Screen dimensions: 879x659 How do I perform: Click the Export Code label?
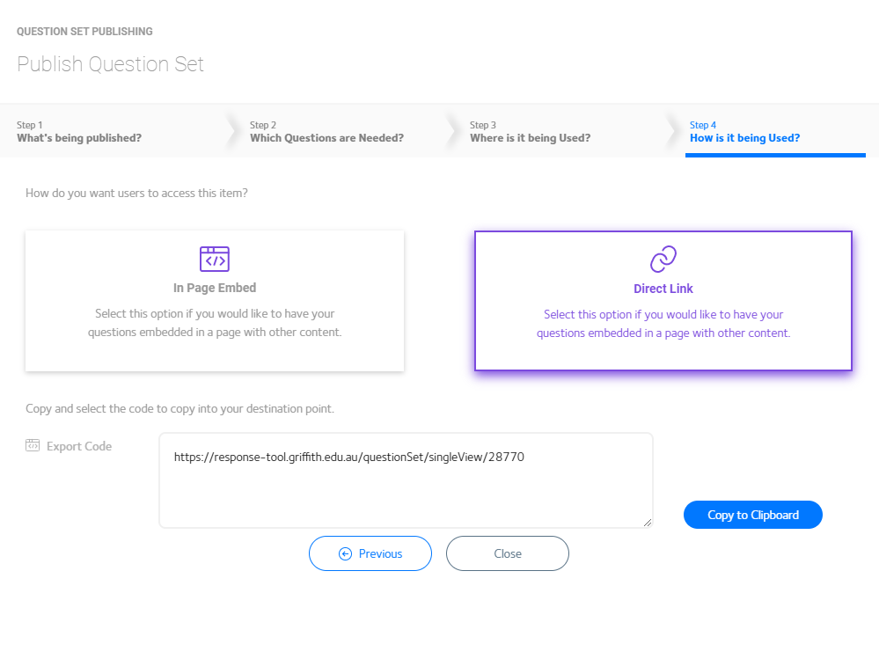tap(79, 446)
